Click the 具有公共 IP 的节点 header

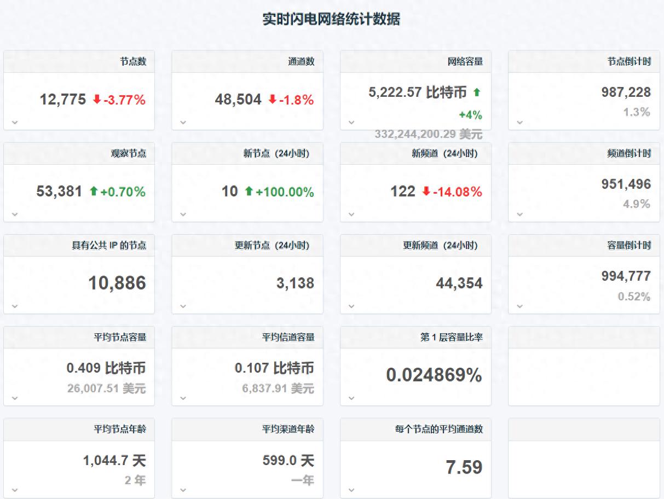[x=79, y=246]
